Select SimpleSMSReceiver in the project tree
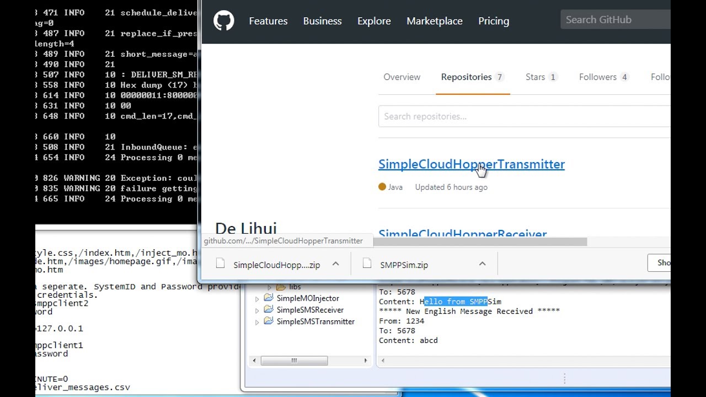The image size is (706, 397). coord(310,310)
